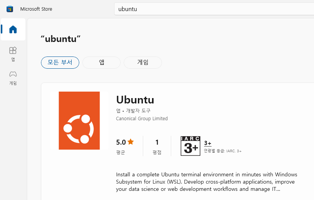
Task: Open the Ubuntu app logo thumbnail
Action: (x=79, y=121)
